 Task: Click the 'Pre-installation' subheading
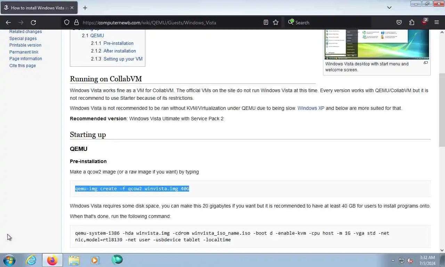coord(88,161)
